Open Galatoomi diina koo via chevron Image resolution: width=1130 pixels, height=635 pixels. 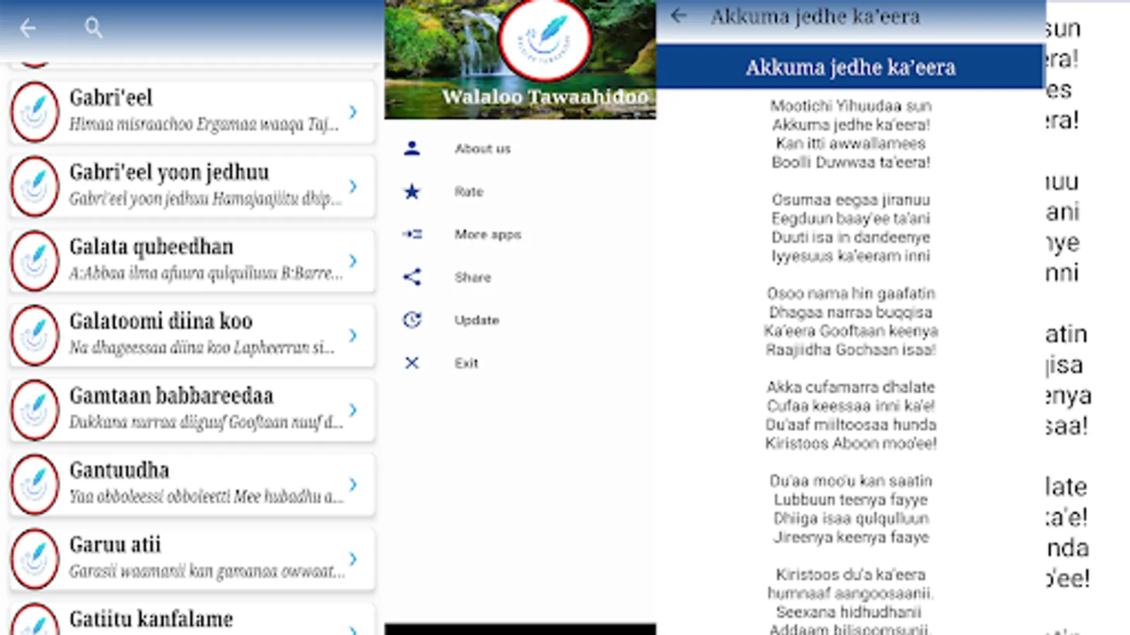coord(353,335)
